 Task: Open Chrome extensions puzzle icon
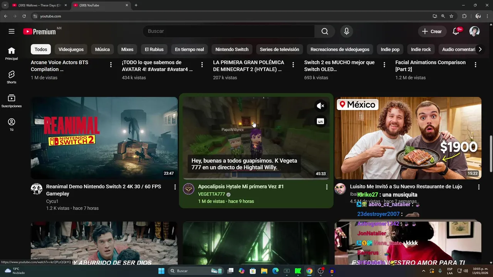tap(464, 16)
